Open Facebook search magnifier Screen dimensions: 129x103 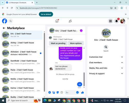pyautogui.click(x=11, y=21)
